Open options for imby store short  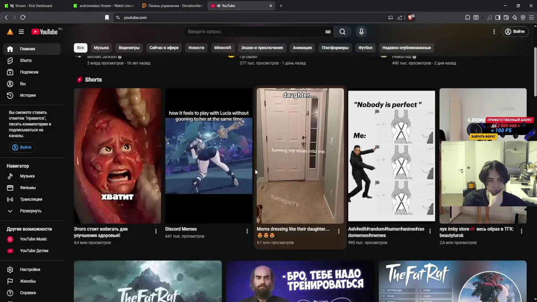coord(521,231)
